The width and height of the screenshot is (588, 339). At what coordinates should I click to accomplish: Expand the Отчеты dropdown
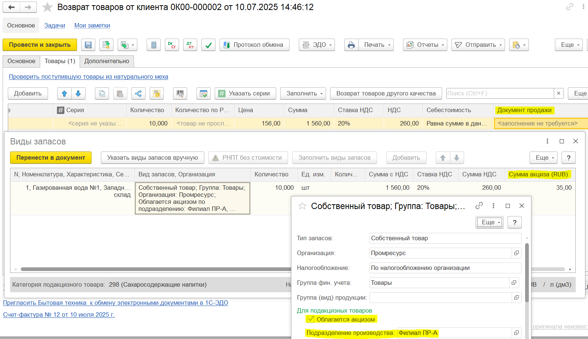click(425, 45)
